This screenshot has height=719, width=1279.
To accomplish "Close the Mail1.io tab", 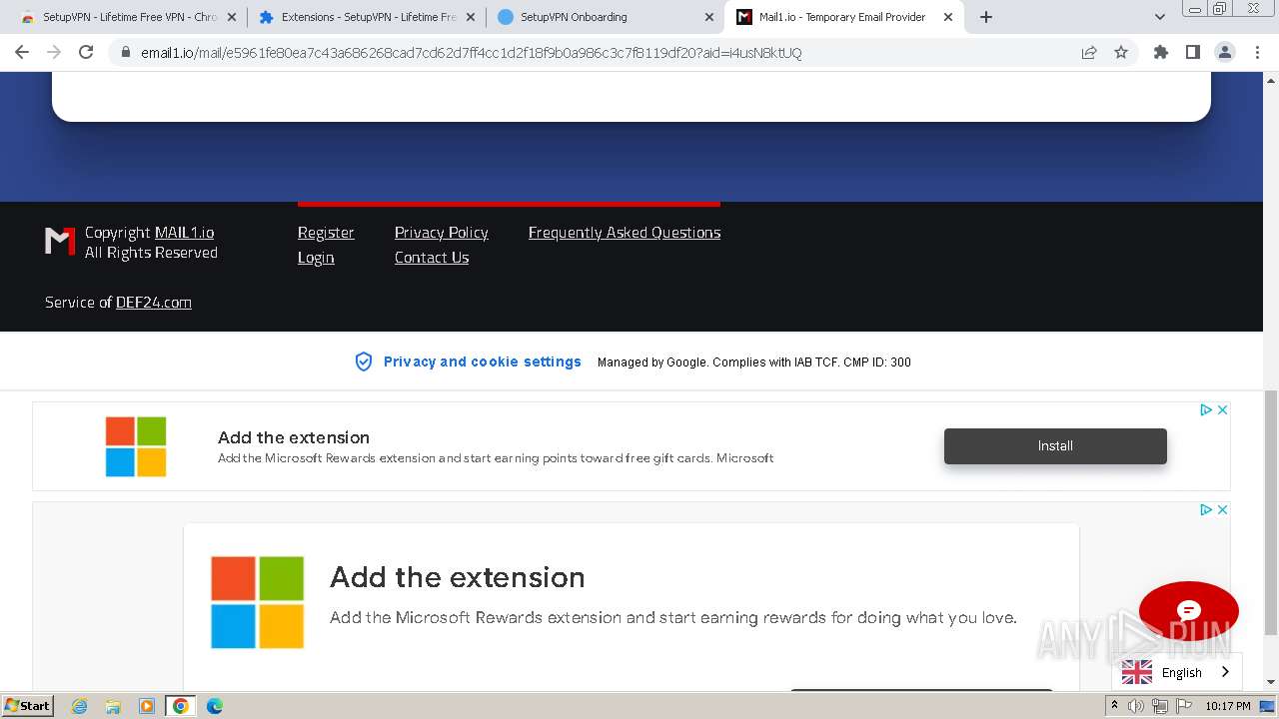I will coord(948,17).
